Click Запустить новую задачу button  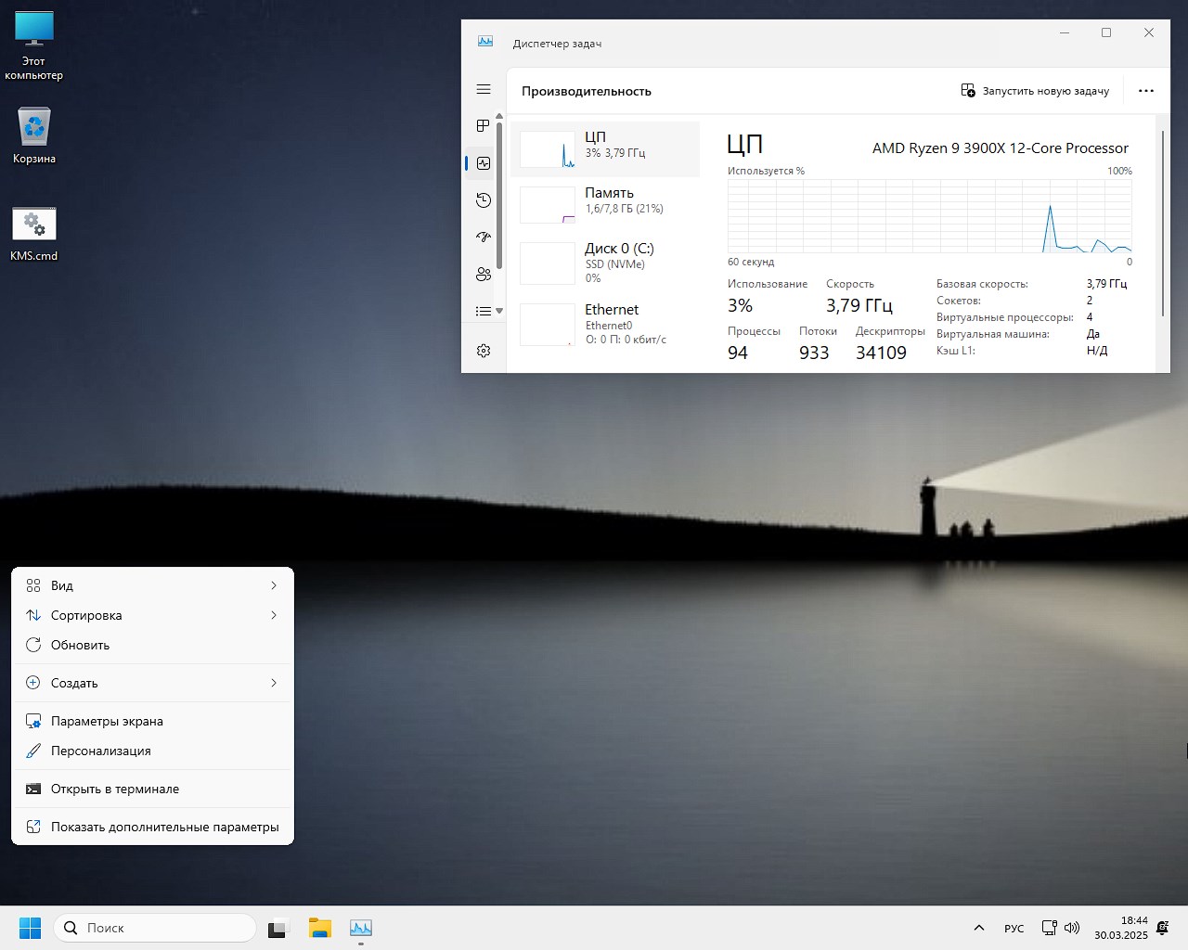tap(1035, 91)
